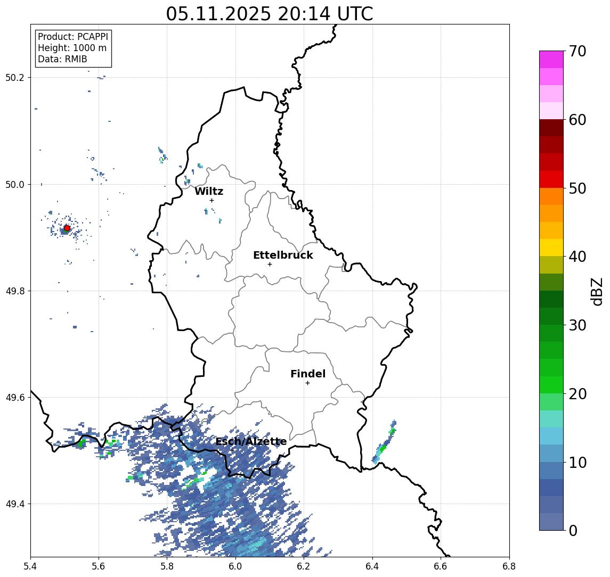The image size is (610, 577).
Task: Click the 49.8 latitude axis label
Action: pyautogui.click(x=15, y=291)
